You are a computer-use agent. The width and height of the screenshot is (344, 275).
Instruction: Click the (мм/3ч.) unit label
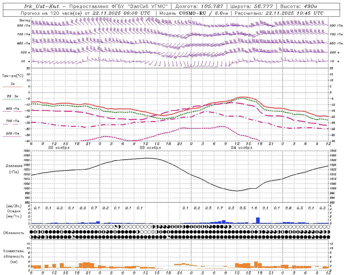(13, 206)
